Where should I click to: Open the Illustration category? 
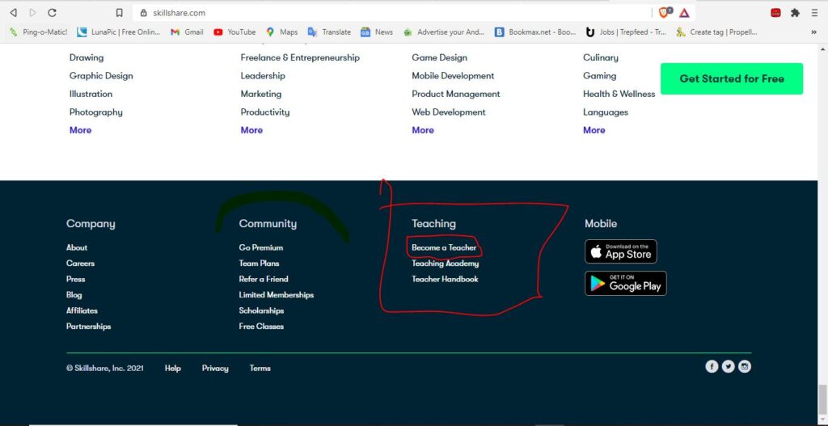click(x=91, y=94)
